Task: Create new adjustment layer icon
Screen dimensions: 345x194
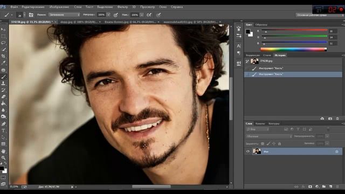Action: click(317, 187)
